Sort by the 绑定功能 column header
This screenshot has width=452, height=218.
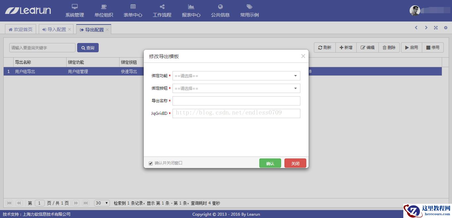pos(93,62)
